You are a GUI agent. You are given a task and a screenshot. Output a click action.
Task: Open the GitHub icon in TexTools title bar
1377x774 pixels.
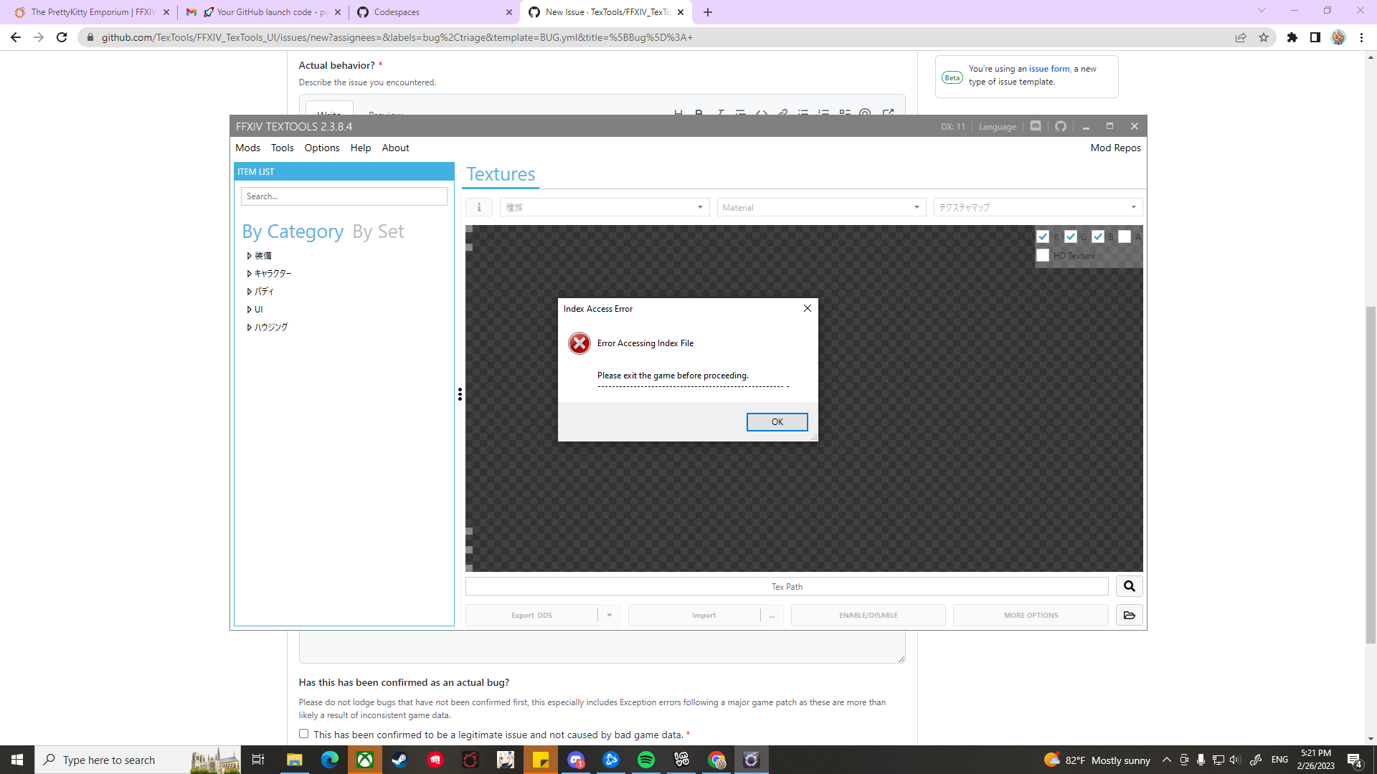point(1061,126)
